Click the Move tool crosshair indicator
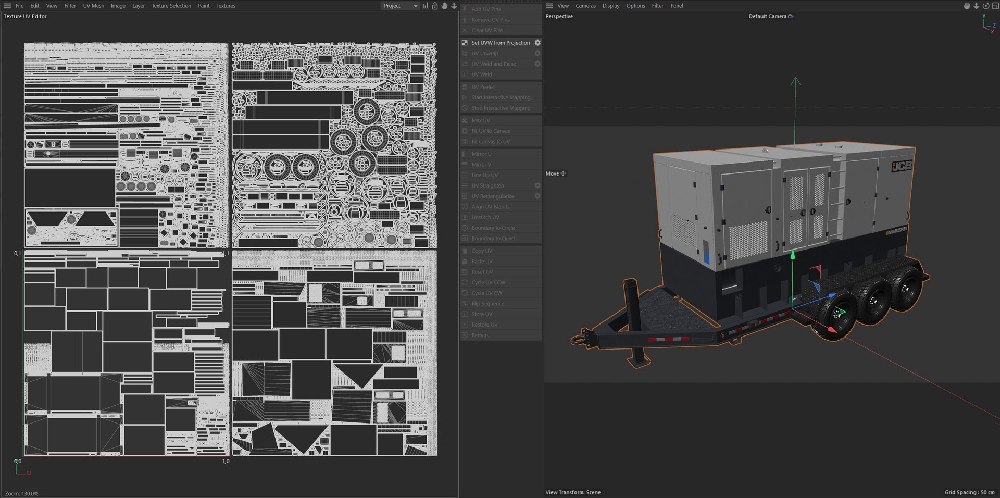 [x=563, y=173]
